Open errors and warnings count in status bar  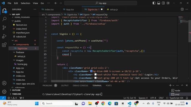pos(12,98)
